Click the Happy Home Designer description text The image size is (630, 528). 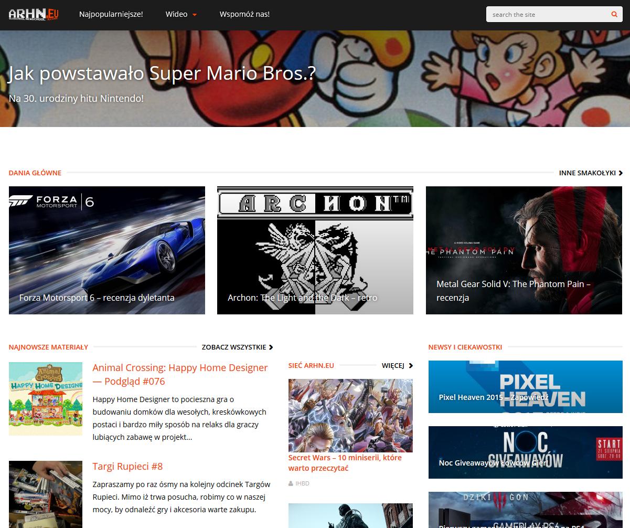coord(179,418)
